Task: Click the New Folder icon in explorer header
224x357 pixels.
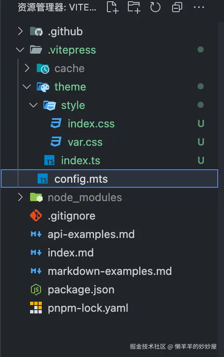Action: coord(134,7)
